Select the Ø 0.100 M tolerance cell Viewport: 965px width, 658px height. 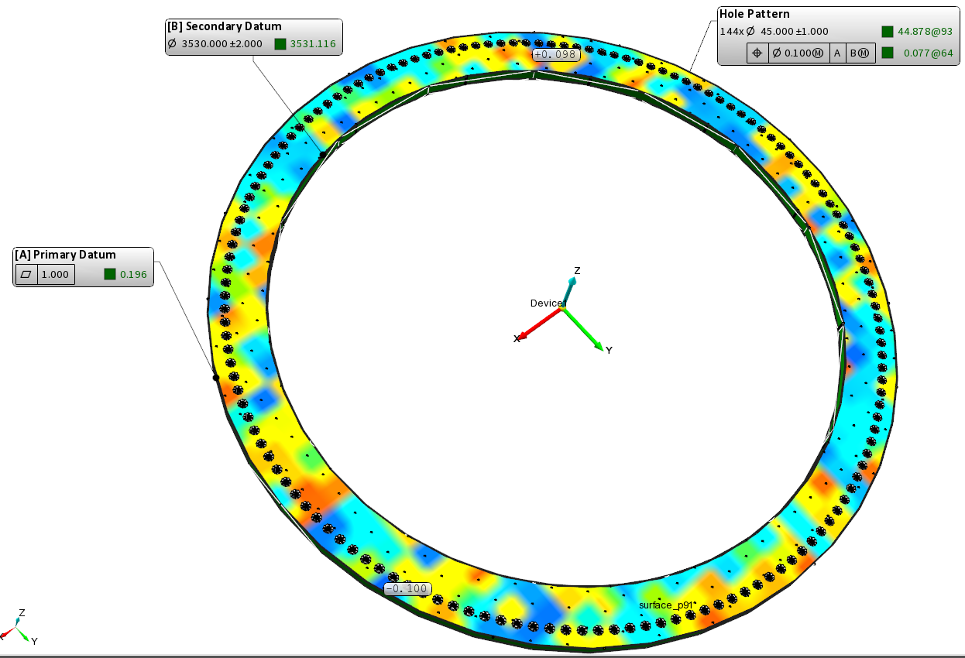798,53
